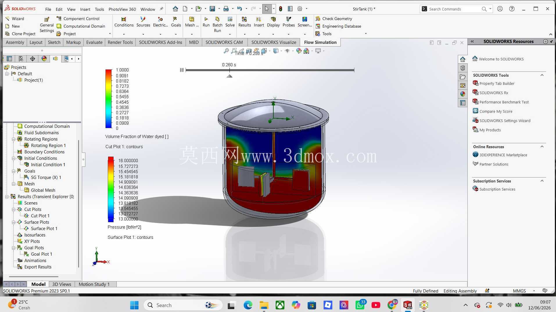Open the Computational Domain tool

tap(81, 26)
